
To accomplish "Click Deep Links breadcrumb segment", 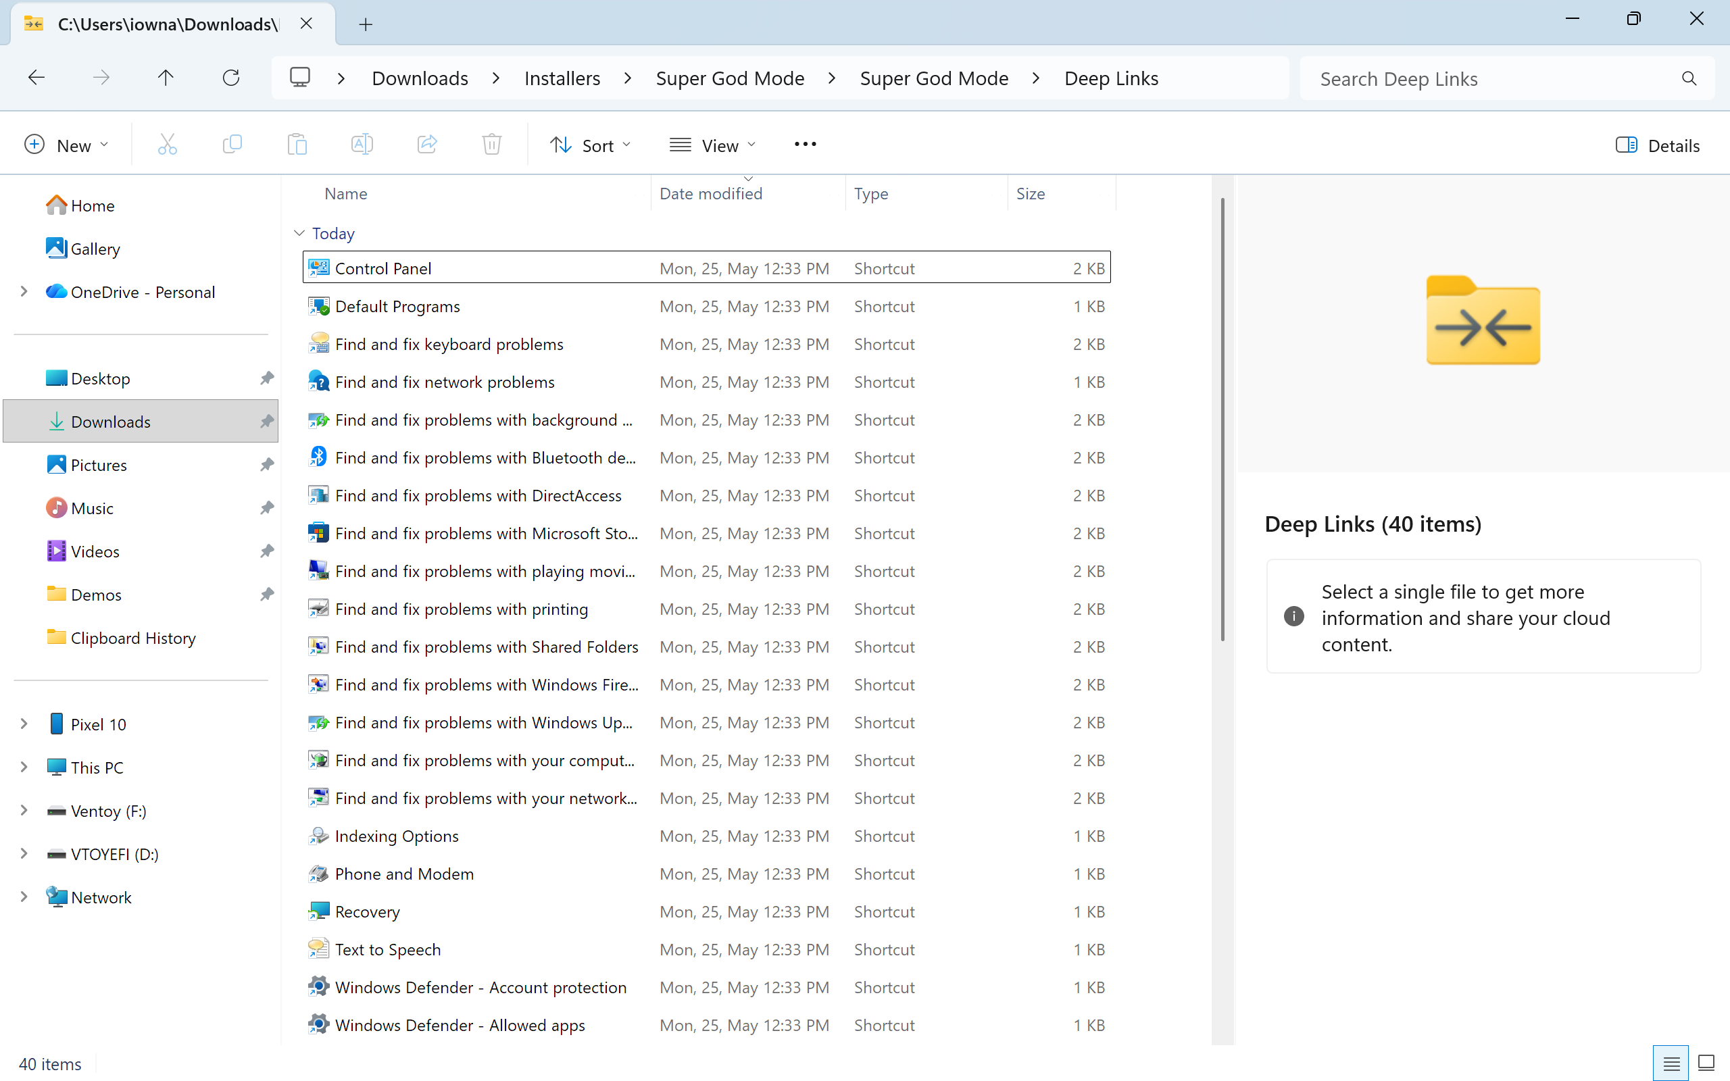I will (x=1111, y=78).
